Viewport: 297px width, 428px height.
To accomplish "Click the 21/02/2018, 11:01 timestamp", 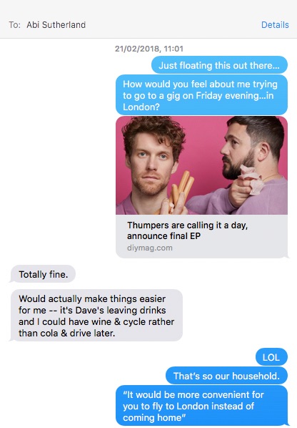I will click(x=149, y=49).
